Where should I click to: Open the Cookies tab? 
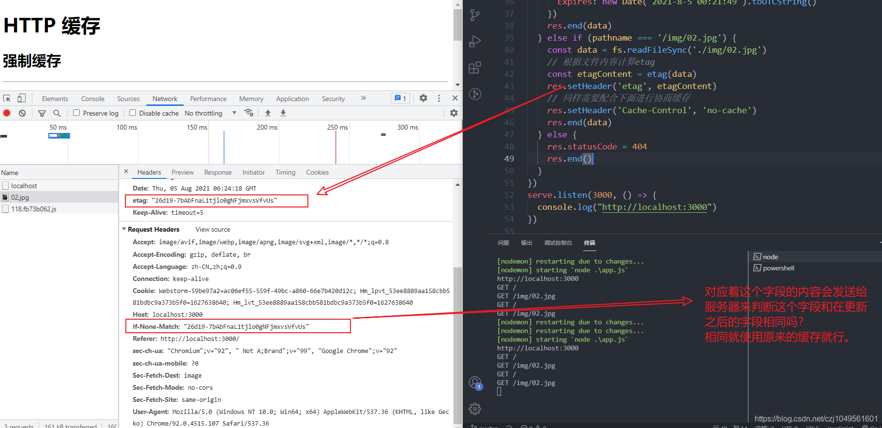click(x=318, y=172)
